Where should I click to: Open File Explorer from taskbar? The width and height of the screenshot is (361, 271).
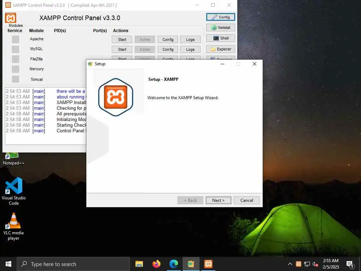click(139, 264)
